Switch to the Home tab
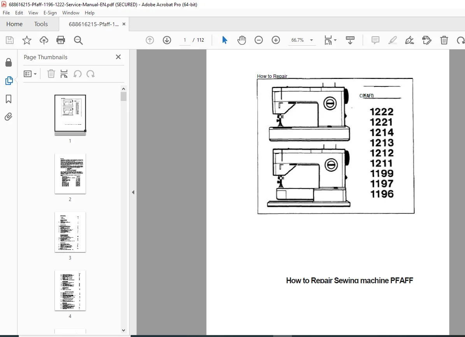Screen dimensions: 465x337 click(14, 24)
